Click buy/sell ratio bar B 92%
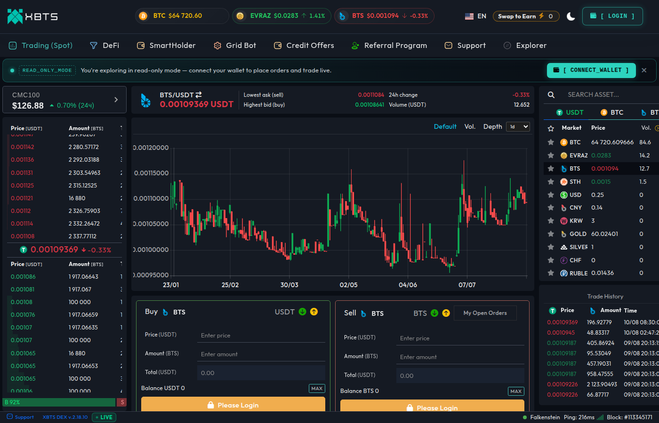 59,402
